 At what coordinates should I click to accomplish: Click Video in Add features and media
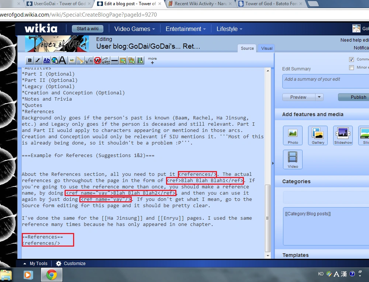pos(293,159)
